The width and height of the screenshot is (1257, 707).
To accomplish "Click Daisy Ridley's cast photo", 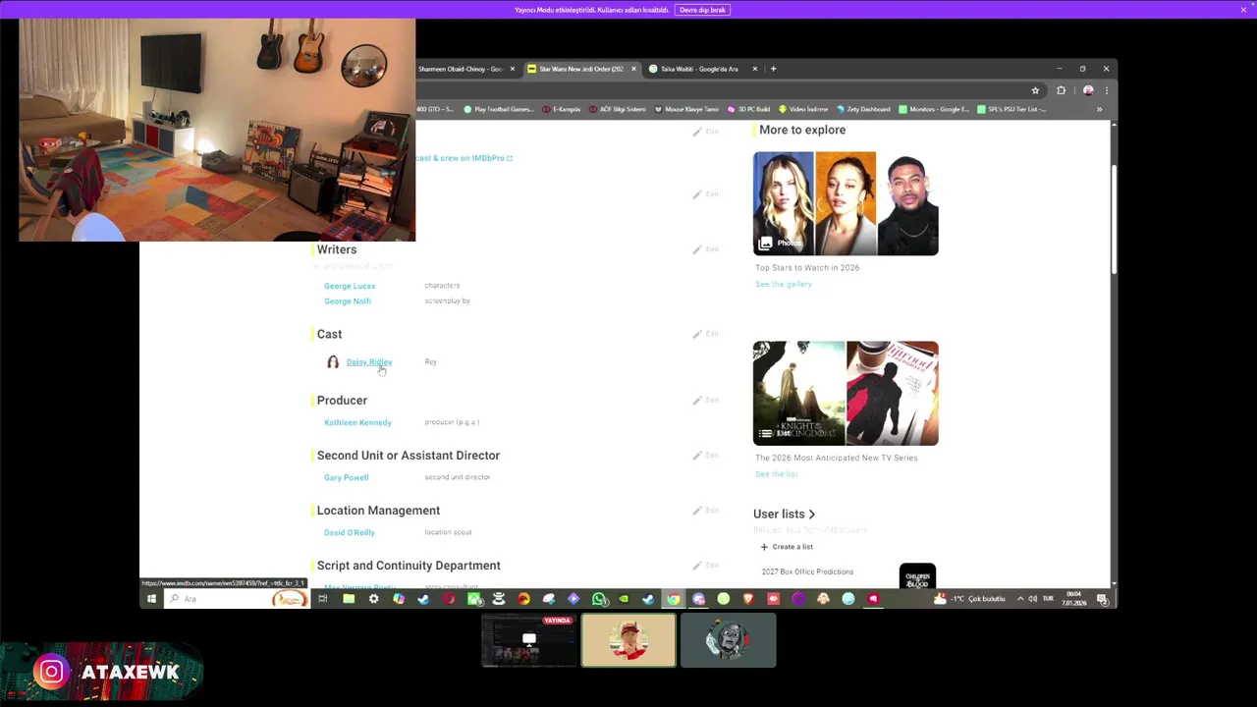I will point(333,362).
